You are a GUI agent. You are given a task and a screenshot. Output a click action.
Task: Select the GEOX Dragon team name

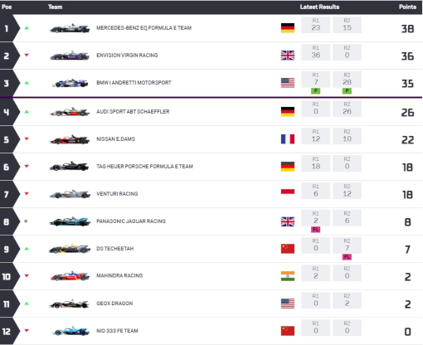coord(114,304)
